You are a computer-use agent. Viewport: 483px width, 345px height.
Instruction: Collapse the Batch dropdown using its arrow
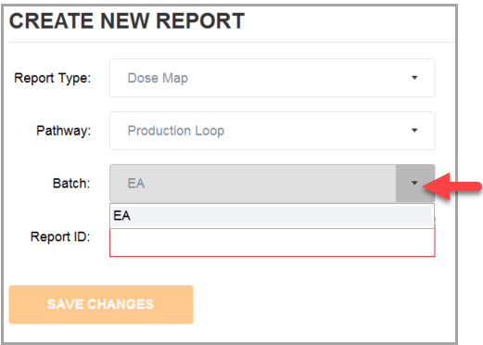414,183
